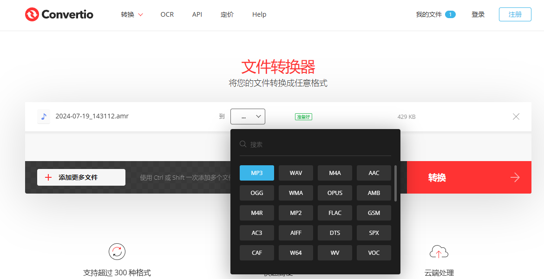This screenshot has height=279, width=544.
Task: Open 我的文件 my files
Action: pos(429,14)
